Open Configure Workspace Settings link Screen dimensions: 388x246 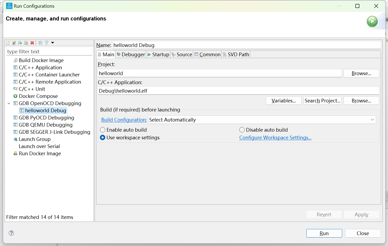point(275,137)
